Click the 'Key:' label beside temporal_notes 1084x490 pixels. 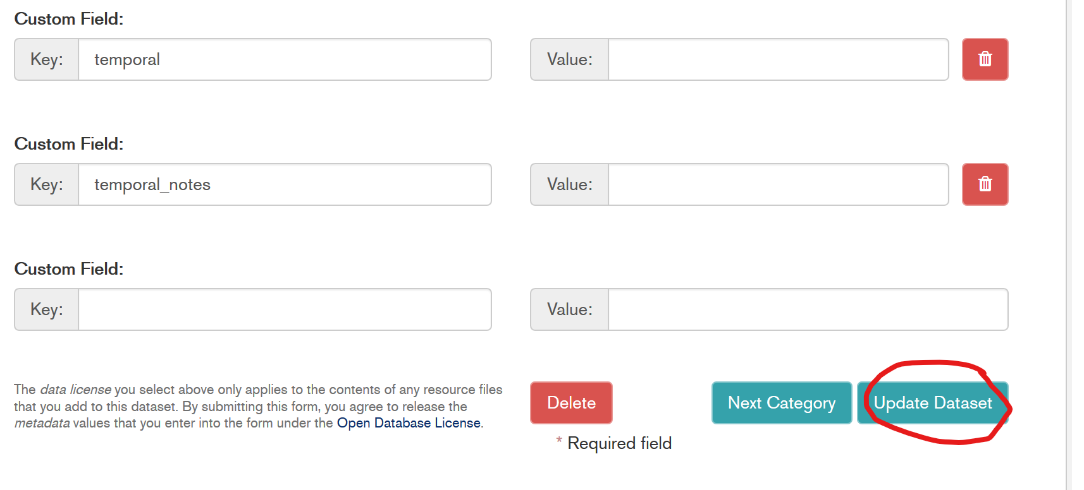point(47,184)
